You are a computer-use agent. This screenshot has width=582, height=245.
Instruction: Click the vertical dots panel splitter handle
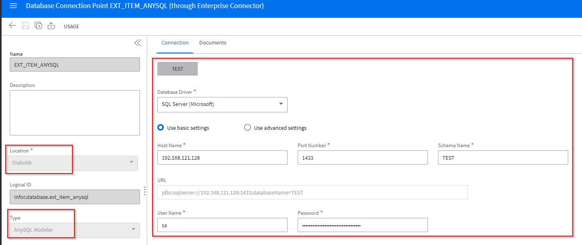[x=144, y=190]
